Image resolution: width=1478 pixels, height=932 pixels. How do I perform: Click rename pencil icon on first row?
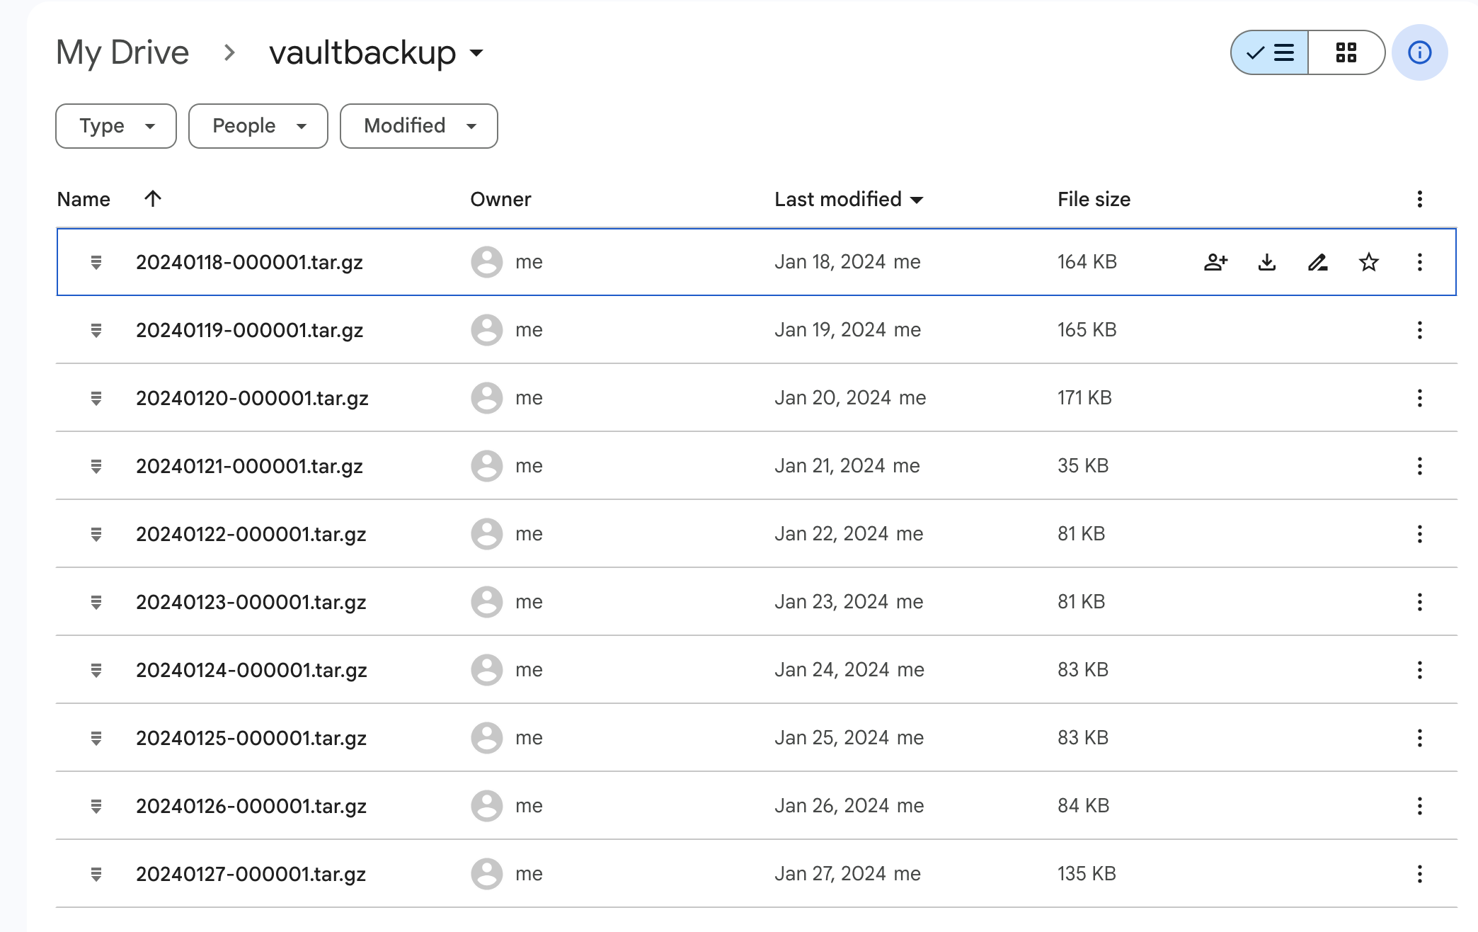pyautogui.click(x=1317, y=262)
